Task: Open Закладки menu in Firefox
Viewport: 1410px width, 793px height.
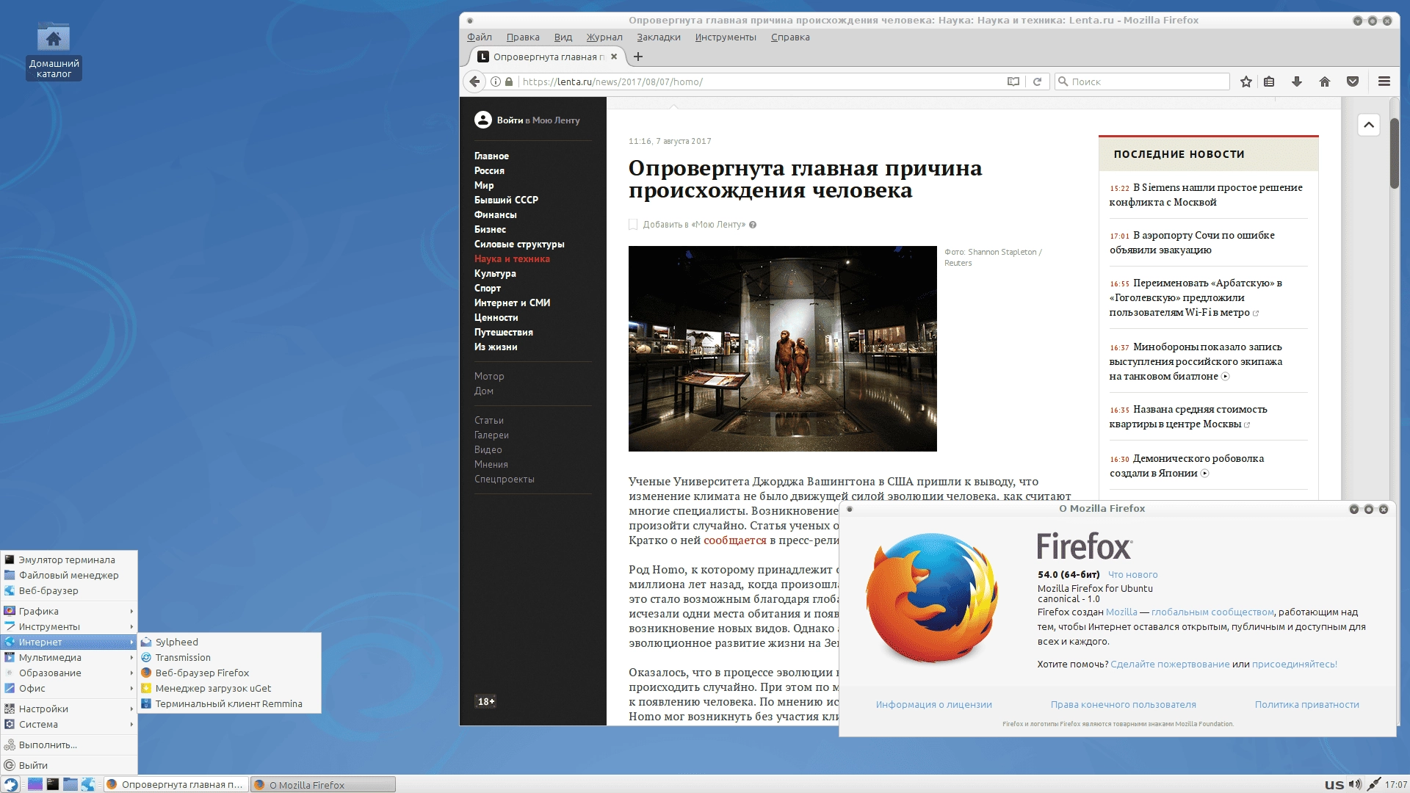Action: pos(659,37)
